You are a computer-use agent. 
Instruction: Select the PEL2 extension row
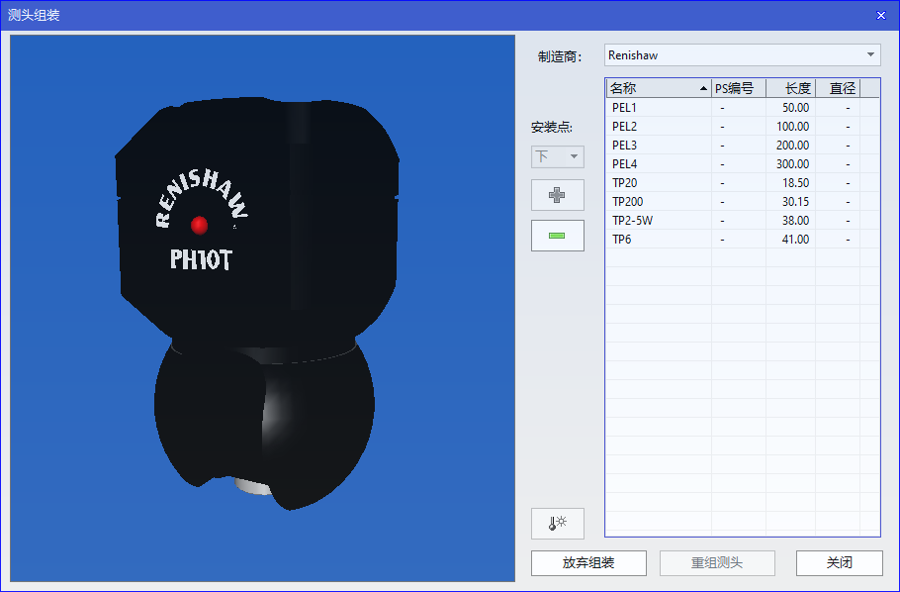[743, 127]
